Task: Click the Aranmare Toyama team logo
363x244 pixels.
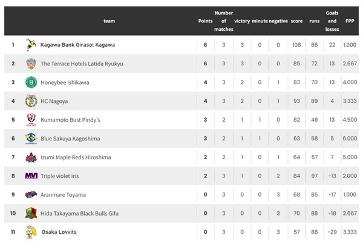Action: (31, 194)
